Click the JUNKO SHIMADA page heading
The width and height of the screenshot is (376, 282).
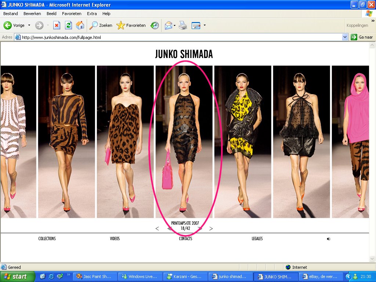[184, 54]
